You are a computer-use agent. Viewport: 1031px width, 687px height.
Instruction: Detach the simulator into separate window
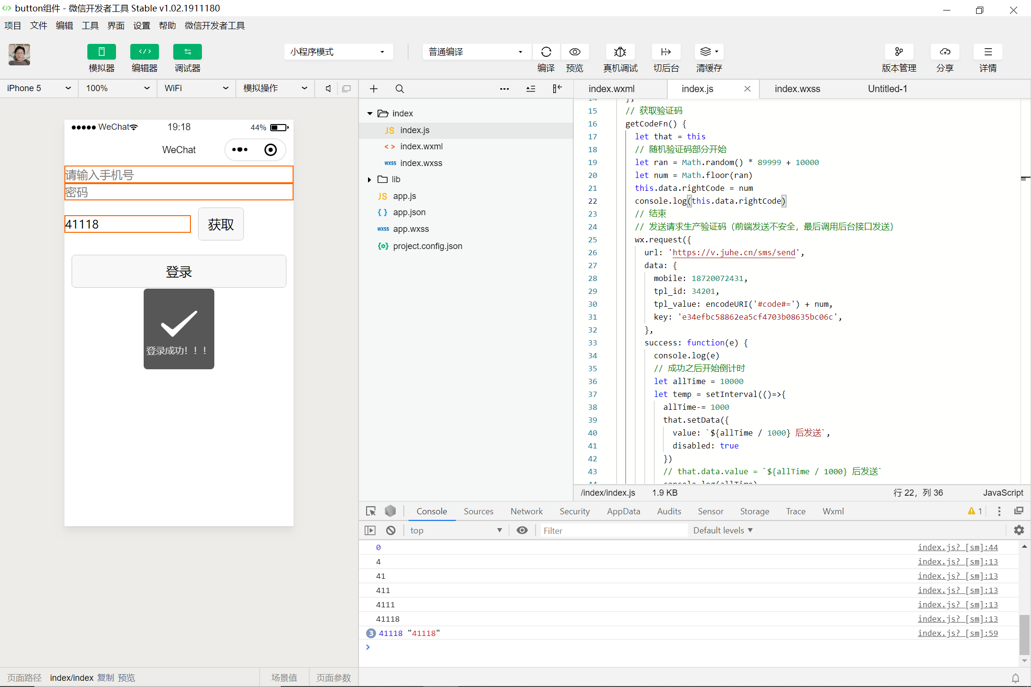tap(347, 88)
